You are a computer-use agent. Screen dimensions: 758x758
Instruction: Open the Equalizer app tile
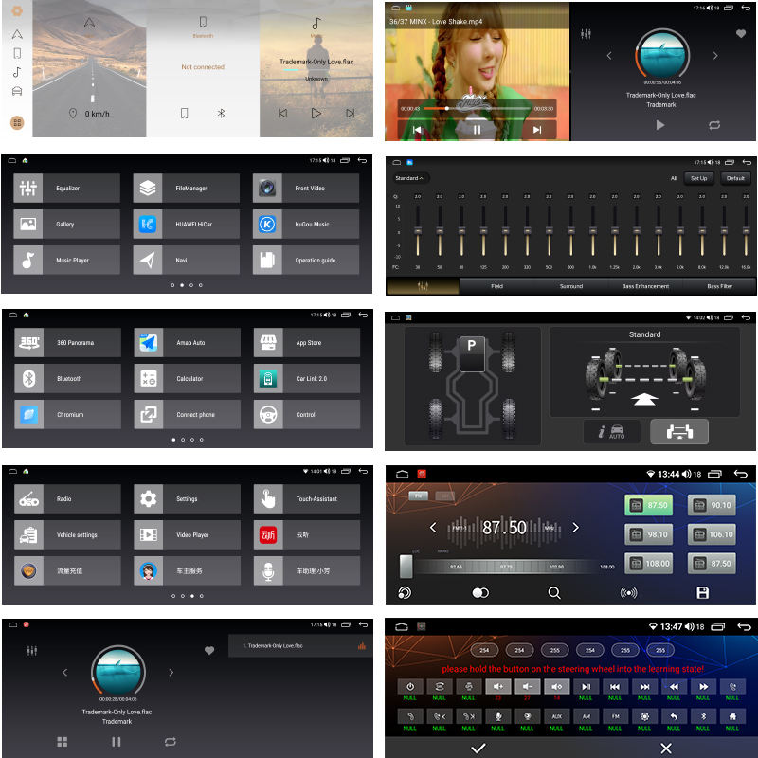click(66, 188)
